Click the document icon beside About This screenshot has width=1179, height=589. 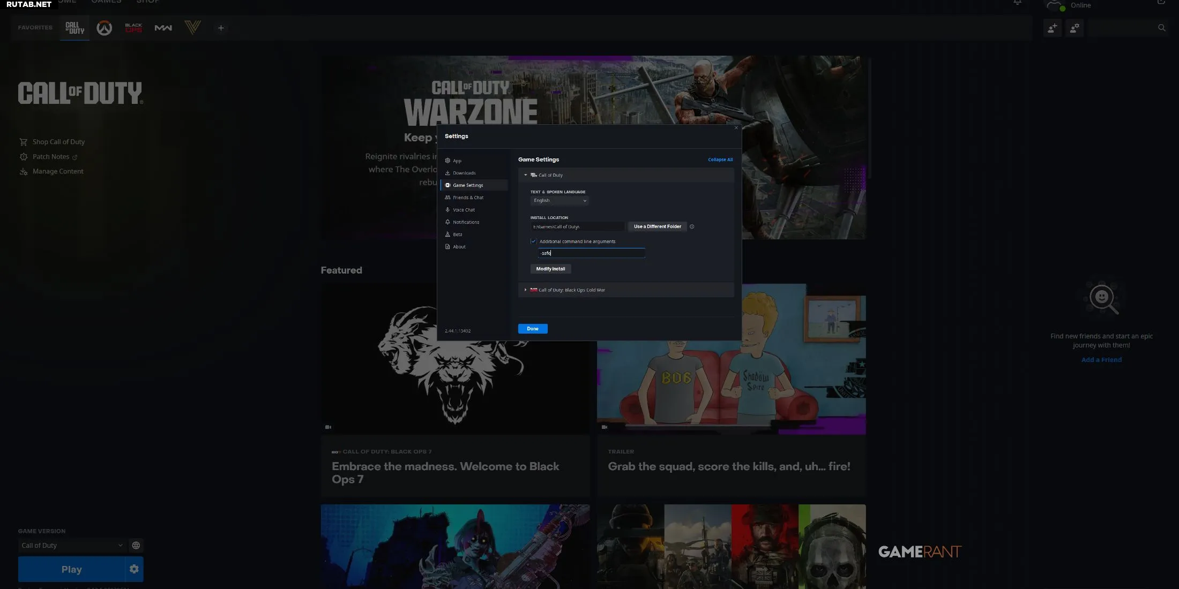(x=447, y=247)
